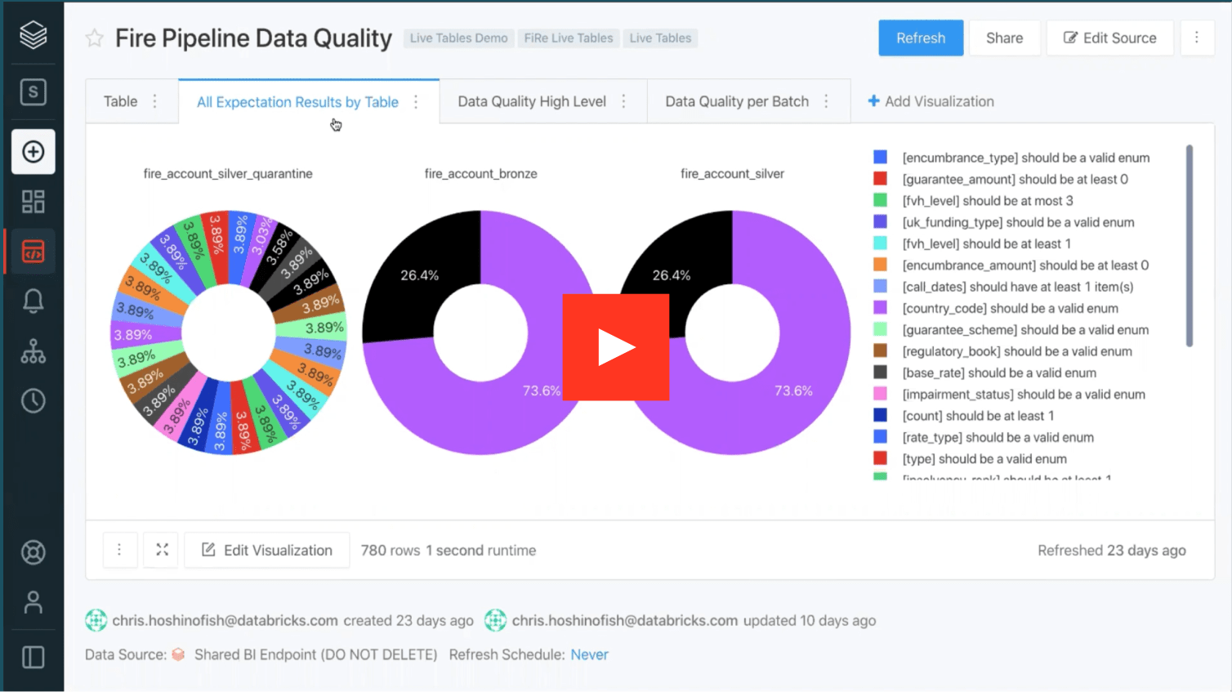Open Dashboards icon in the sidebar
The width and height of the screenshot is (1232, 692).
[x=33, y=202]
